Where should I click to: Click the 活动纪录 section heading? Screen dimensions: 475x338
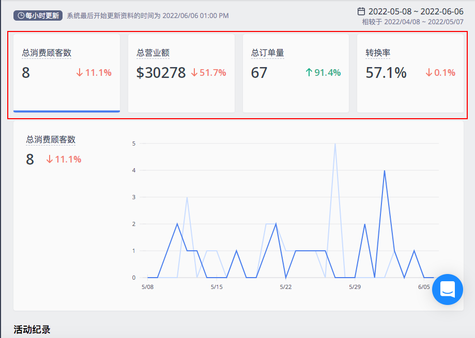[x=32, y=330]
